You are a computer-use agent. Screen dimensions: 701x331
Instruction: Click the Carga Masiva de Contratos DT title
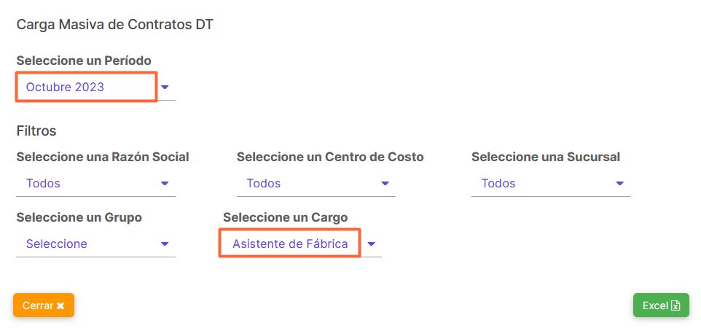click(x=115, y=25)
